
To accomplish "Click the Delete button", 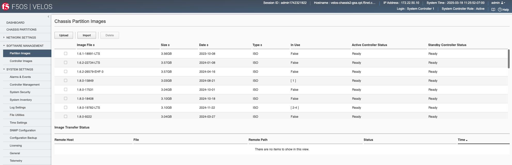I will pyautogui.click(x=110, y=35).
